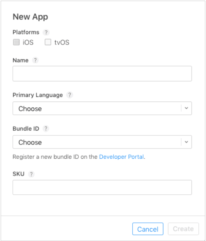Check the tvOS platform checkbox

pos(48,42)
